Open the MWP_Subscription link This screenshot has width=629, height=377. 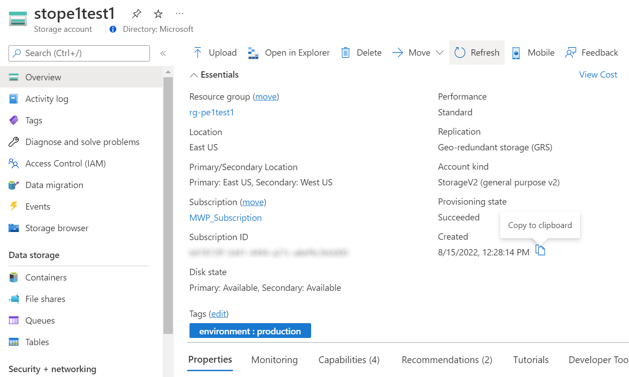click(x=225, y=218)
